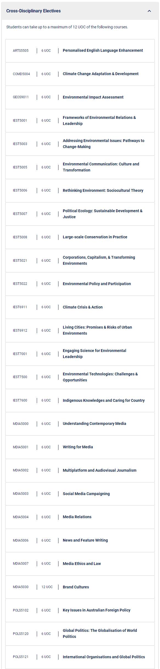160x669 pixels.
Task: Open Climate Crisis & Action course
Action: click(x=83, y=307)
